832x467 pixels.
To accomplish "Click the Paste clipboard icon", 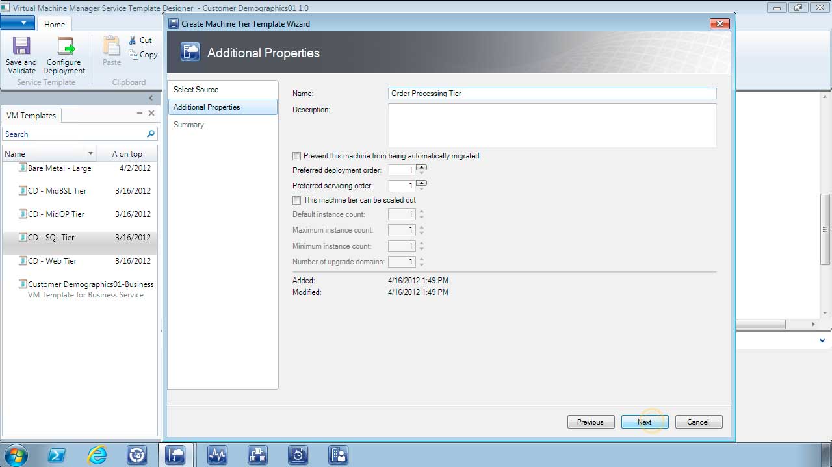I will tap(112, 46).
